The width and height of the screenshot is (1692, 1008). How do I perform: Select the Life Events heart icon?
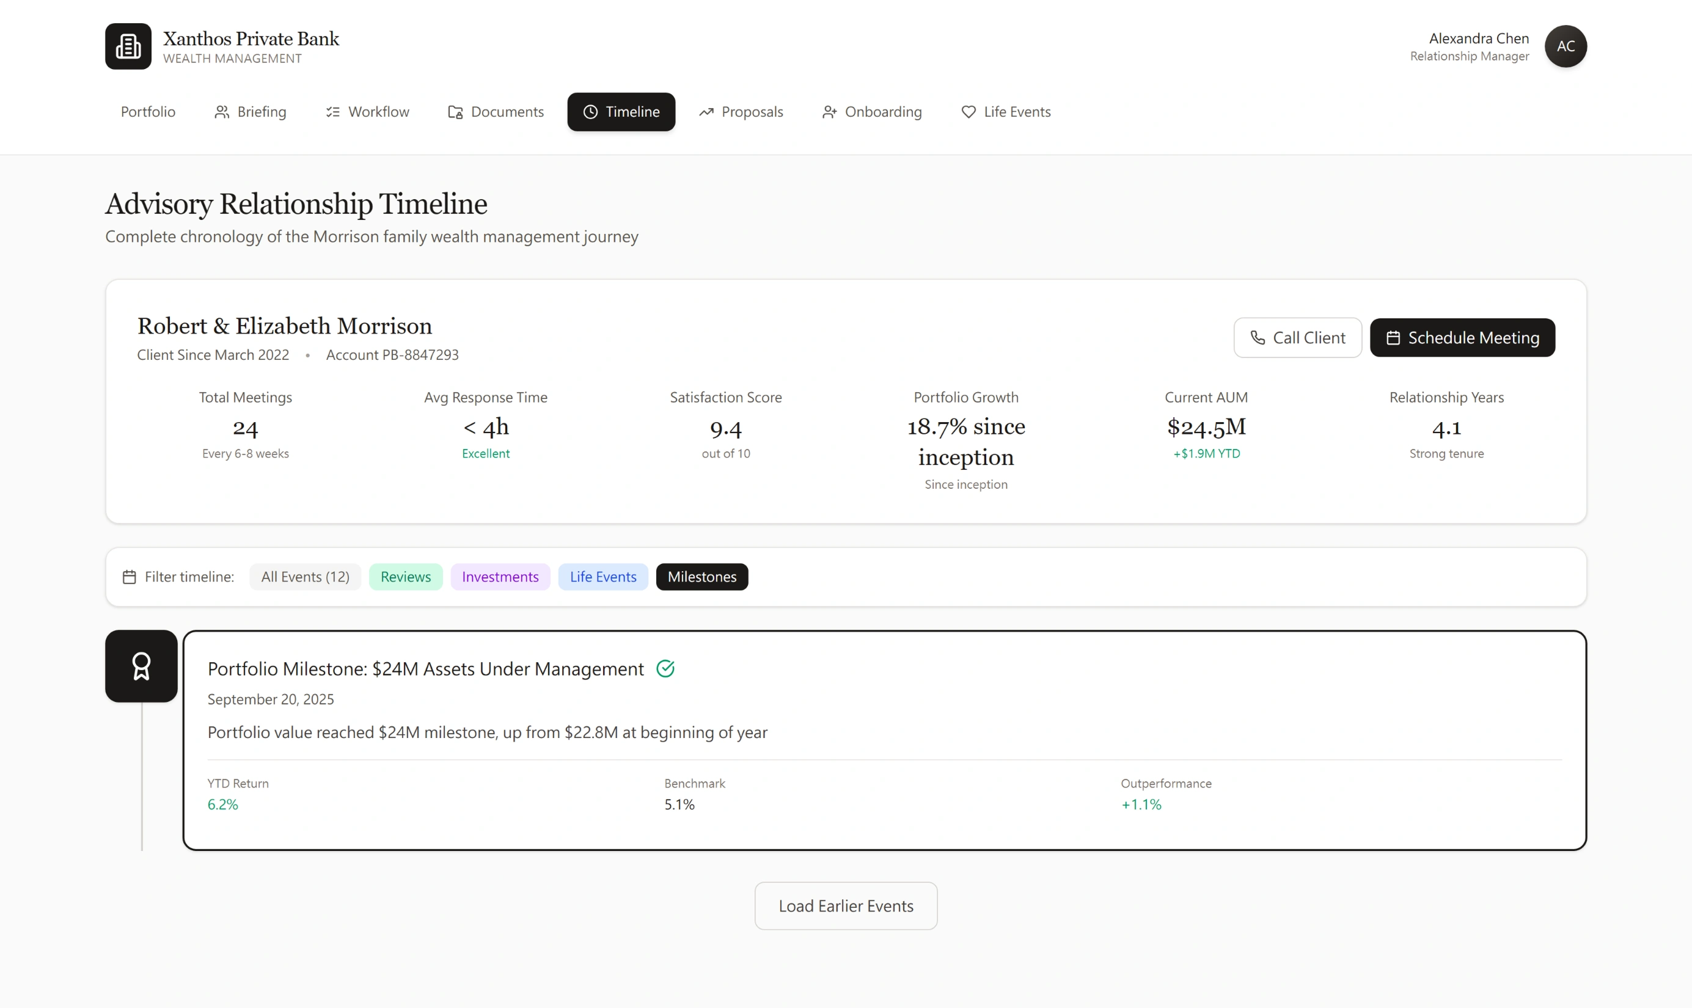pos(967,111)
